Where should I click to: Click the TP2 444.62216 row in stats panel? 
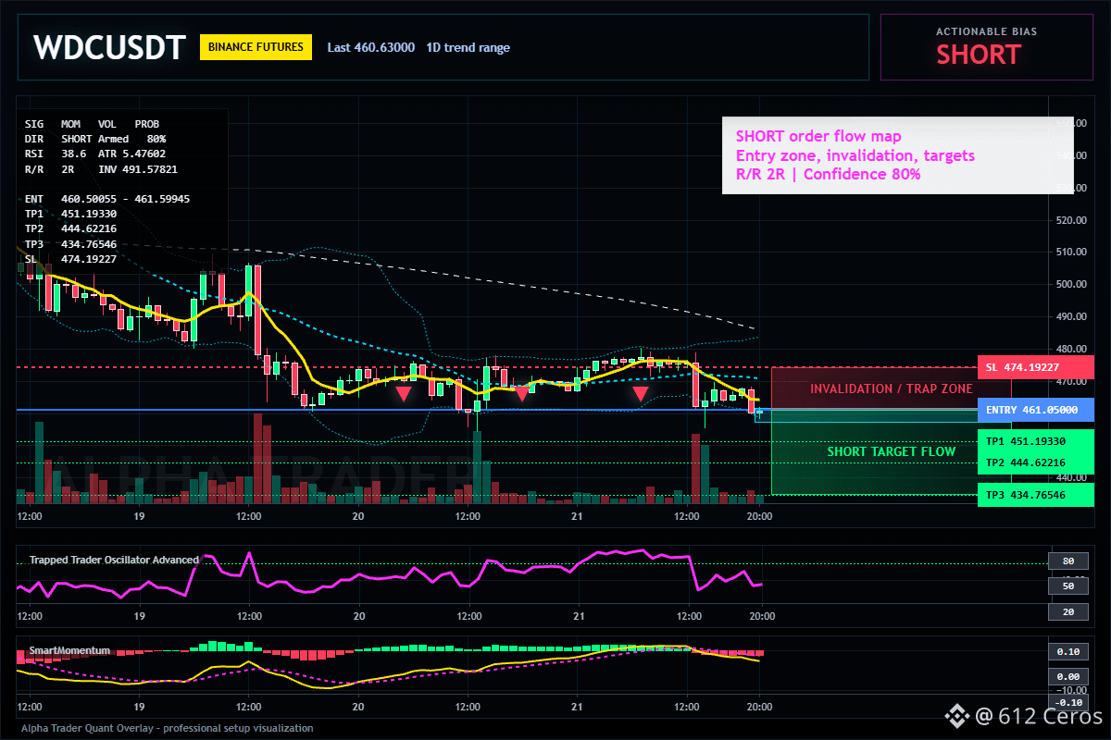pyautogui.click(x=70, y=228)
